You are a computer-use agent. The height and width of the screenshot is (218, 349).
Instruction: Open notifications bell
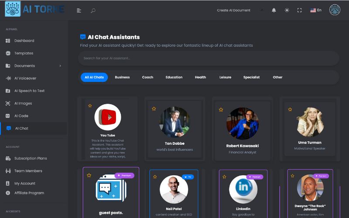tap(274, 10)
